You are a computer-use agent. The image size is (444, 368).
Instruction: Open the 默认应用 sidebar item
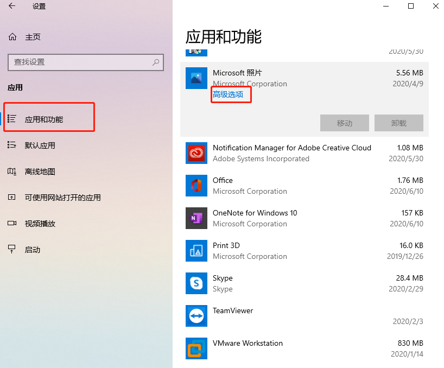(x=40, y=145)
